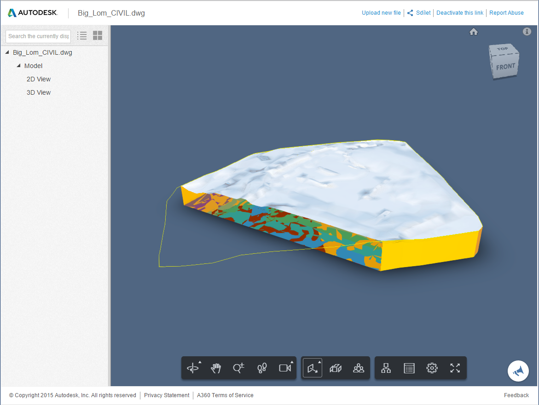Image resolution: width=539 pixels, height=405 pixels.
Task: Explode the model
Action: 336,368
